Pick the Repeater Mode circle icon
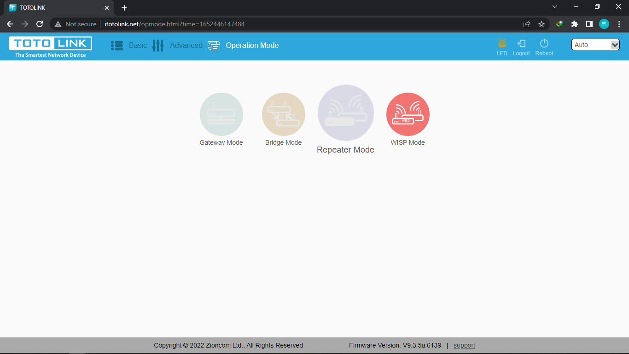 click(x=346, y=113)
